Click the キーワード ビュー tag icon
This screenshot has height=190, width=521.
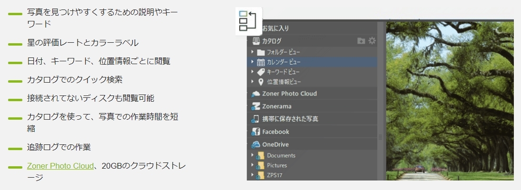coord(261,72)
